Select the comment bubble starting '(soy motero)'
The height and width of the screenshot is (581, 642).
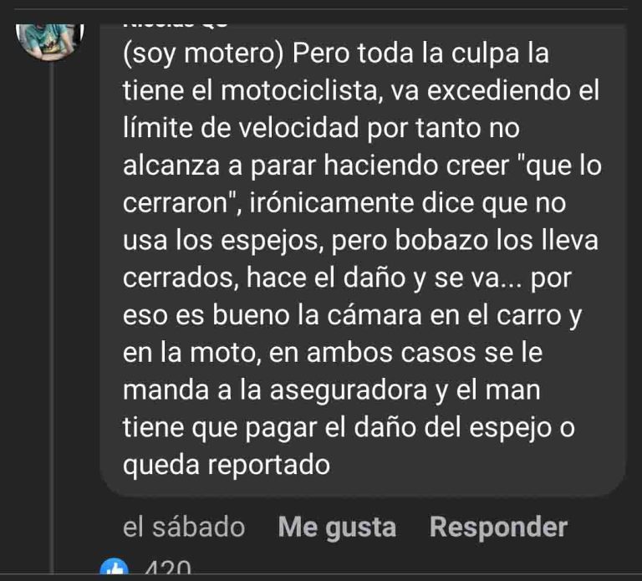[363, 261]
